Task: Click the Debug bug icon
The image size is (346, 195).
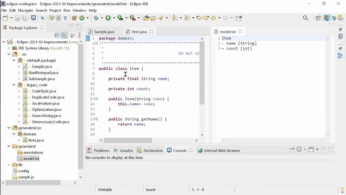Action: [x=96, y=18]
